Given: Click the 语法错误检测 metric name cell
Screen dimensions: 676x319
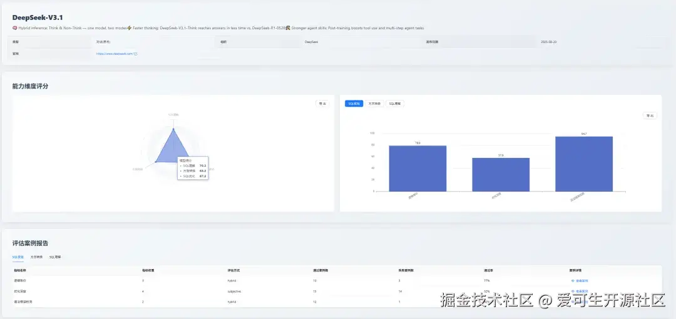Looking at the screenshot, I should 23,302.
